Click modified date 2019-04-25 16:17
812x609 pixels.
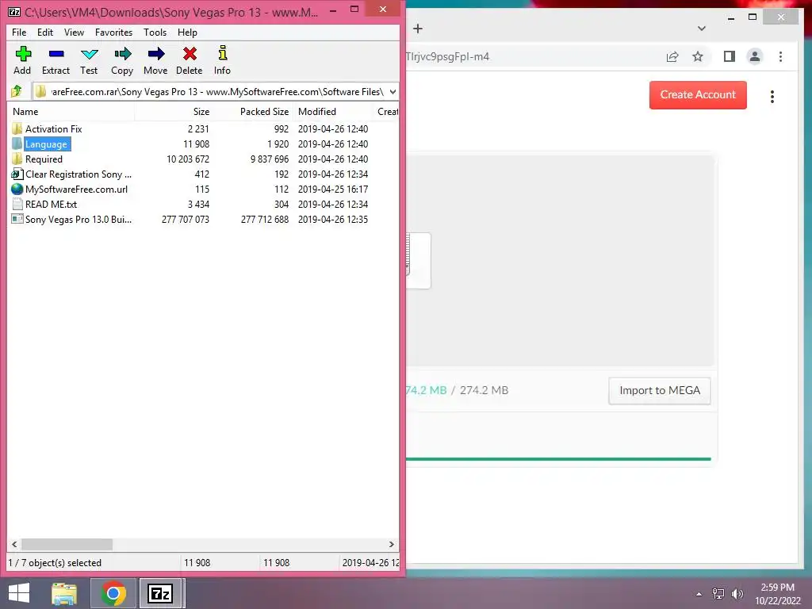[333, 189]
